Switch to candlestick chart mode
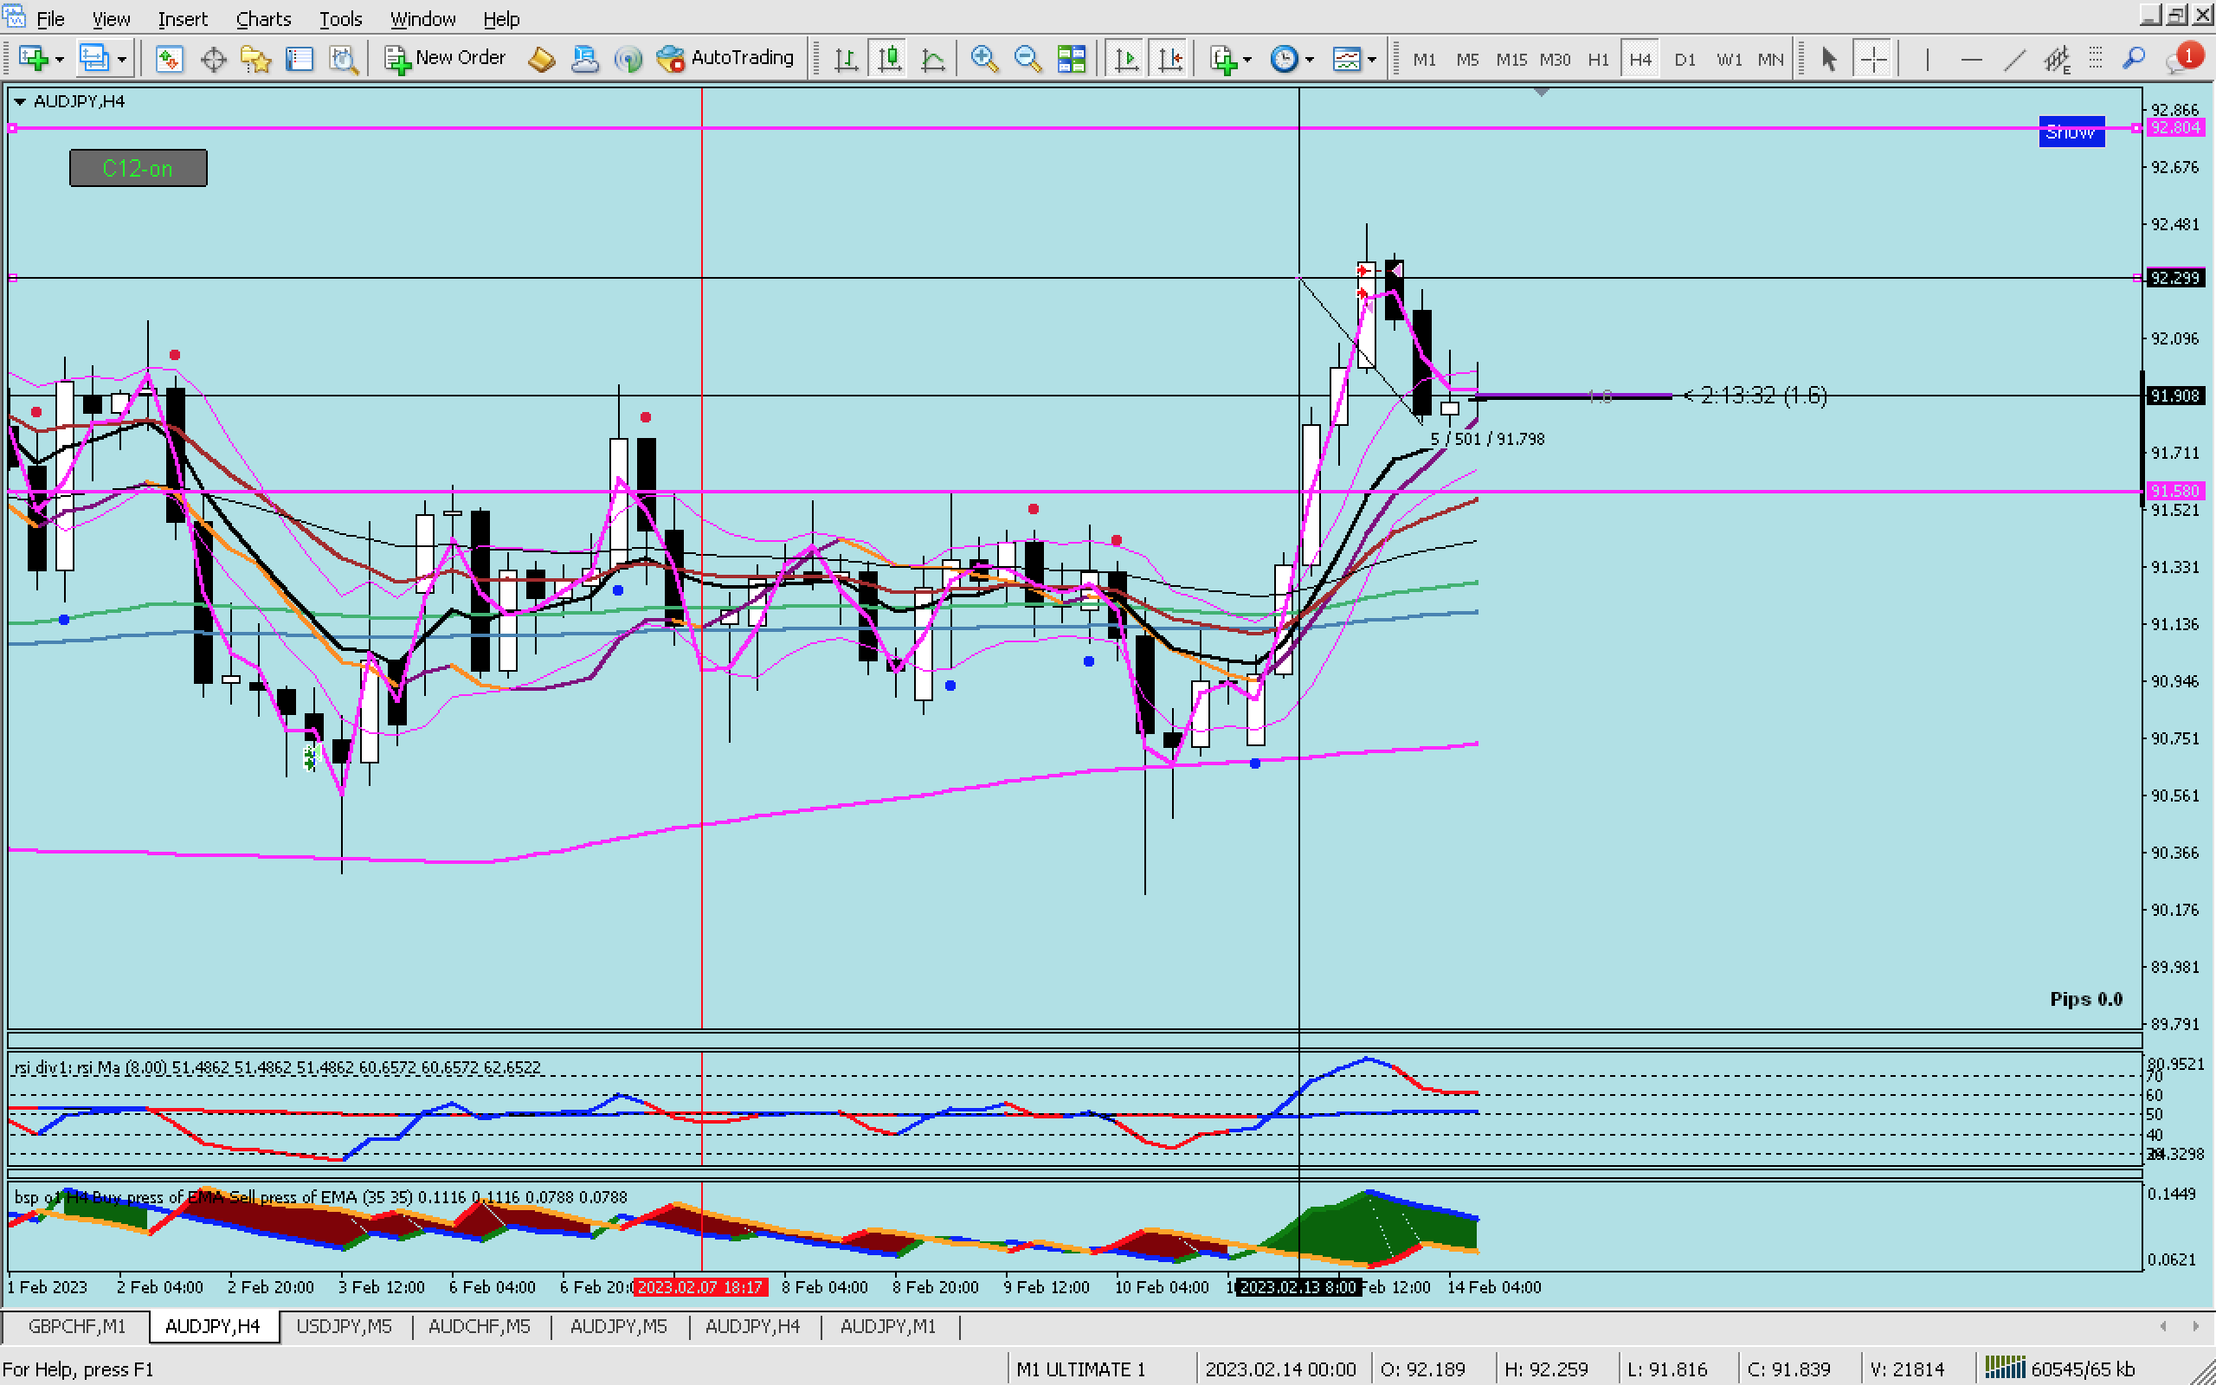The image size is (2216, 1385). coord(889,60)
